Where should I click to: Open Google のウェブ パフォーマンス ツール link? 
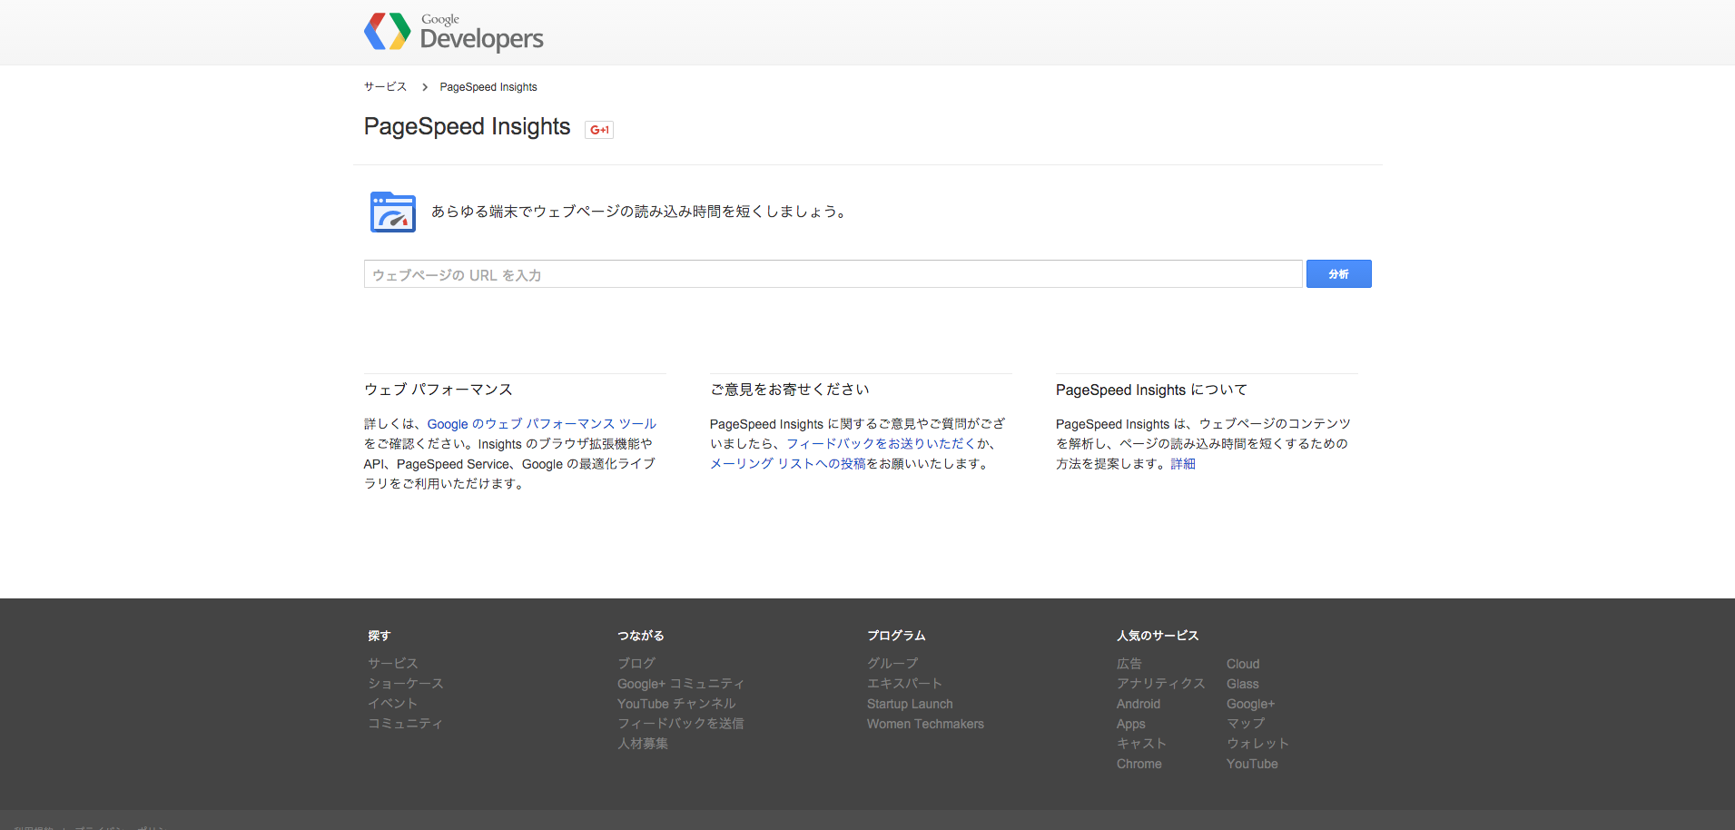pos(542,424)
